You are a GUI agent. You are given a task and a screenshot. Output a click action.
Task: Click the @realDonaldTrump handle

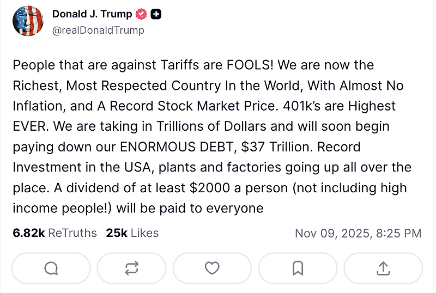98,30
